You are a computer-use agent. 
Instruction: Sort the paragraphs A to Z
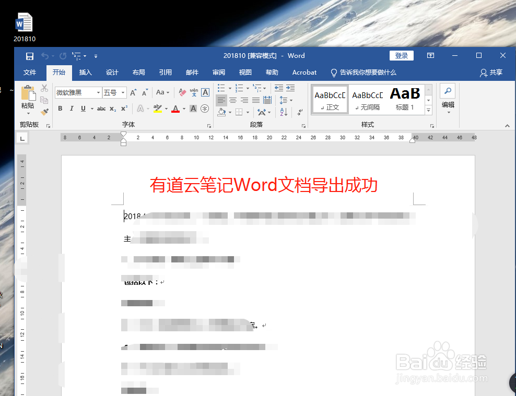click(284, 112)
